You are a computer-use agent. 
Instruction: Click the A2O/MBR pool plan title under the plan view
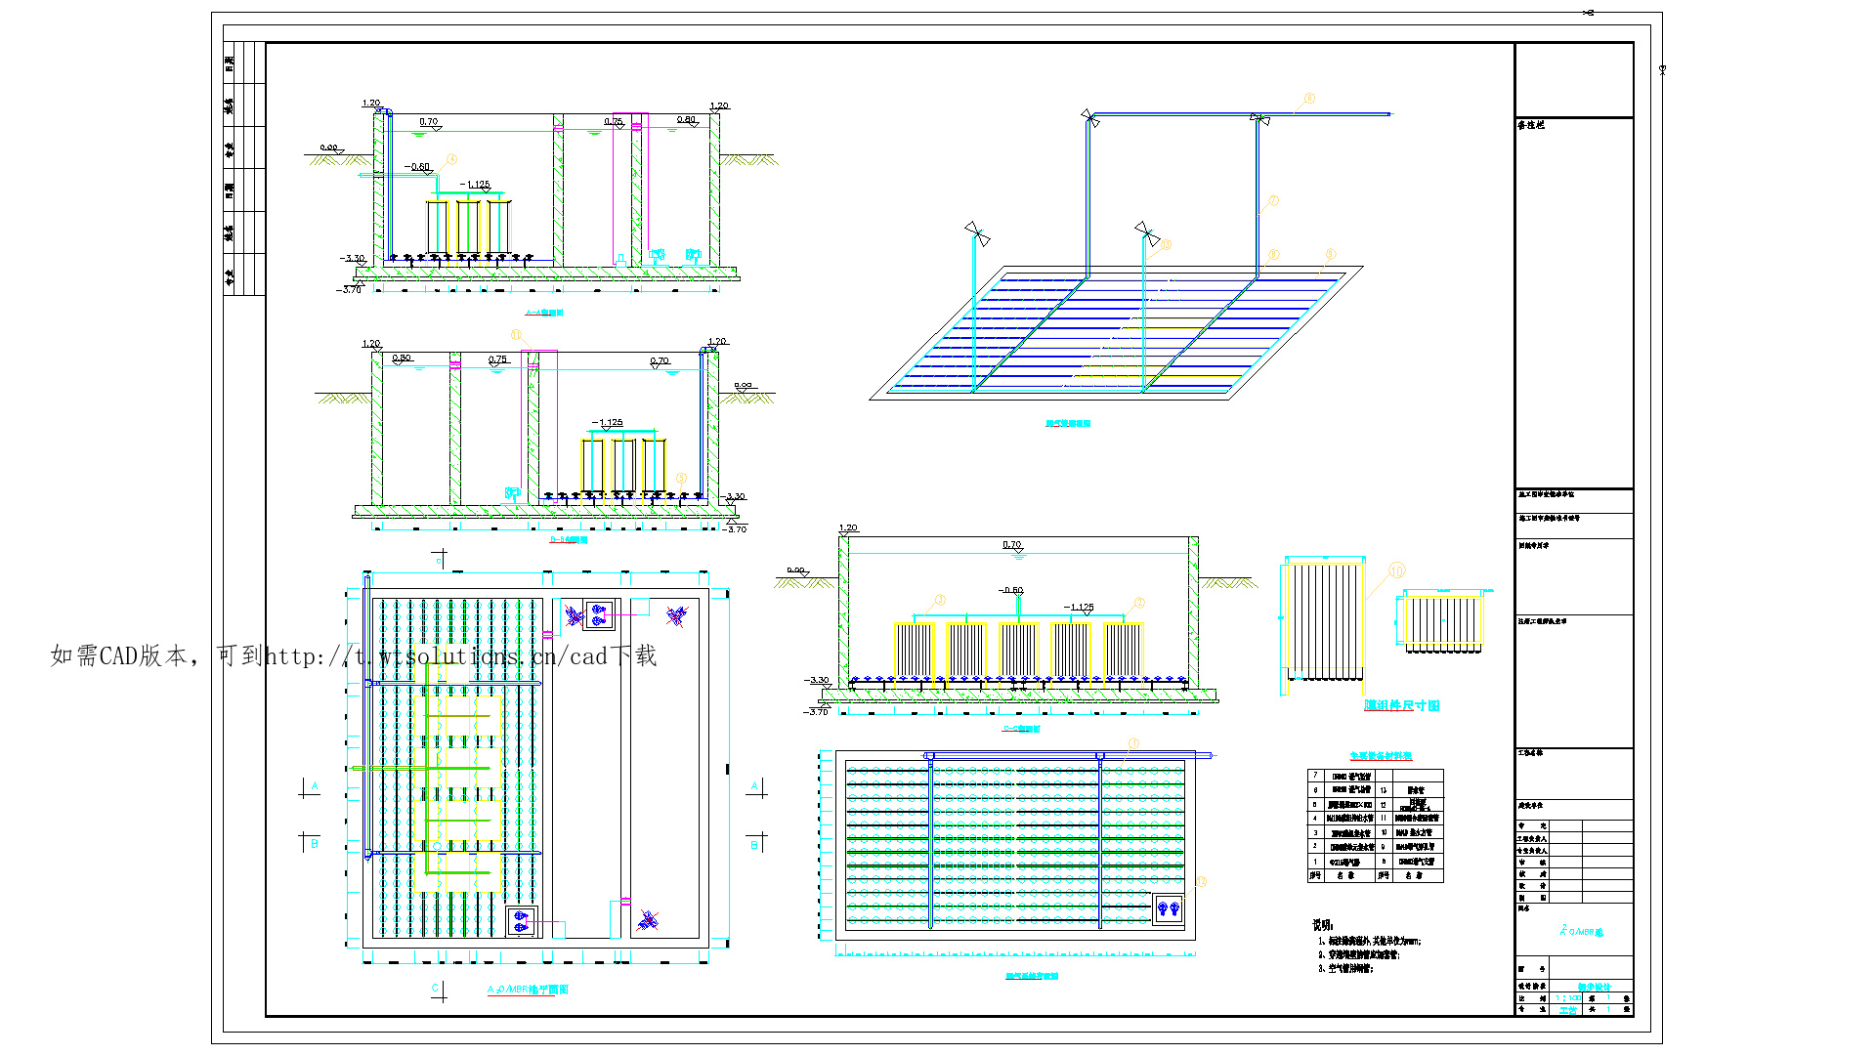(x=528, y=990)
